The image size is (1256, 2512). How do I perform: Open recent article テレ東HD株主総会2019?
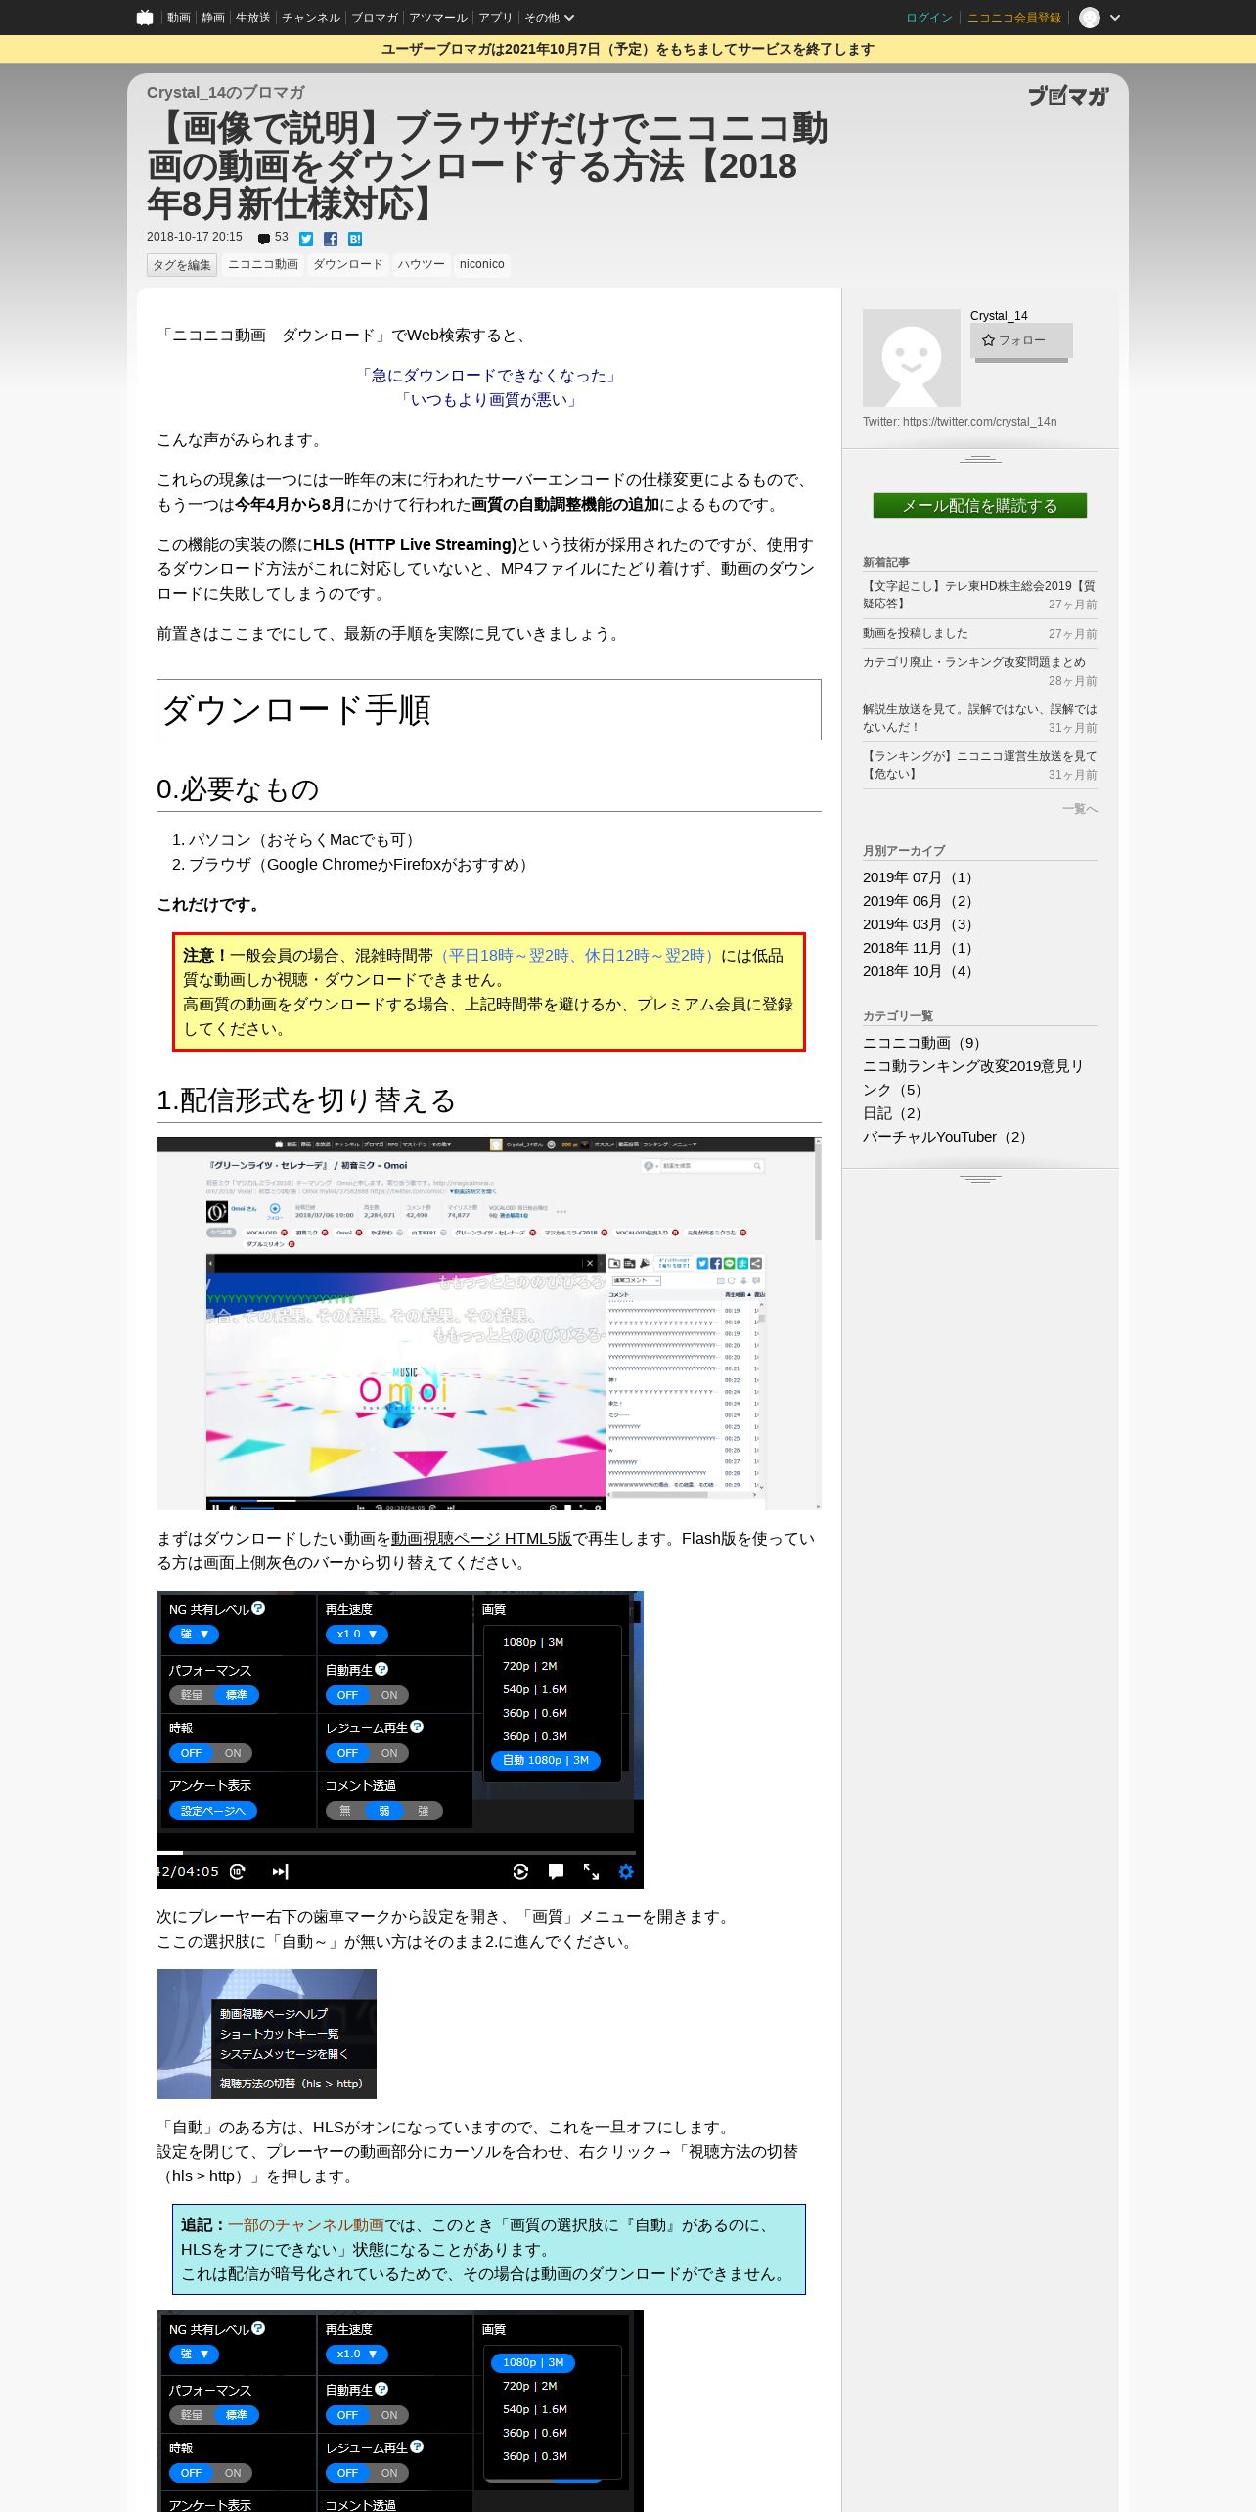979,595
